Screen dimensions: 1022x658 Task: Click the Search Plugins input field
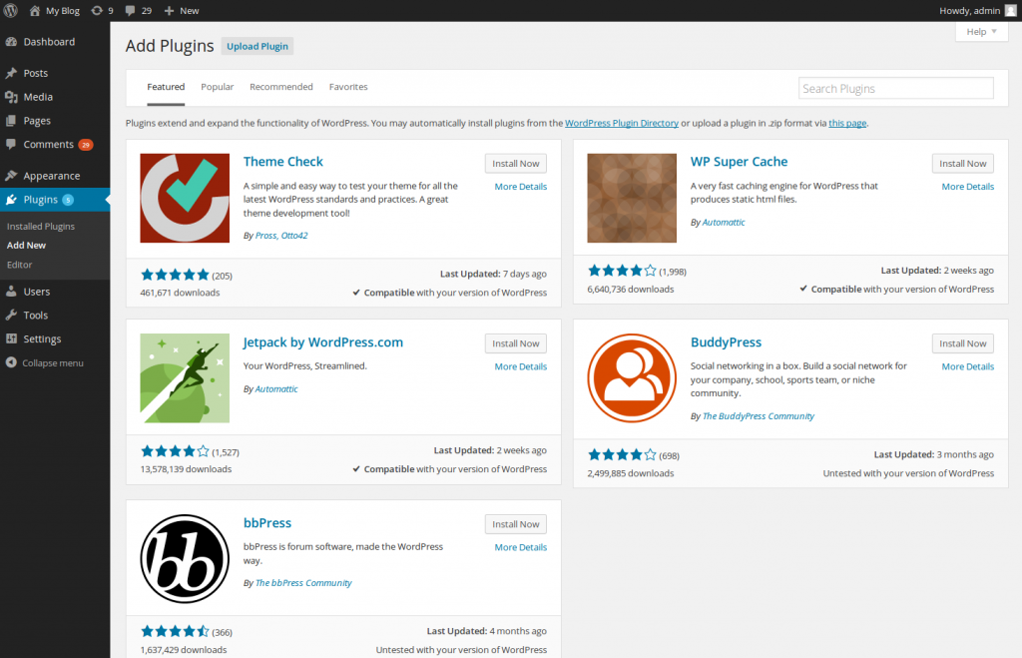[895, 89]
